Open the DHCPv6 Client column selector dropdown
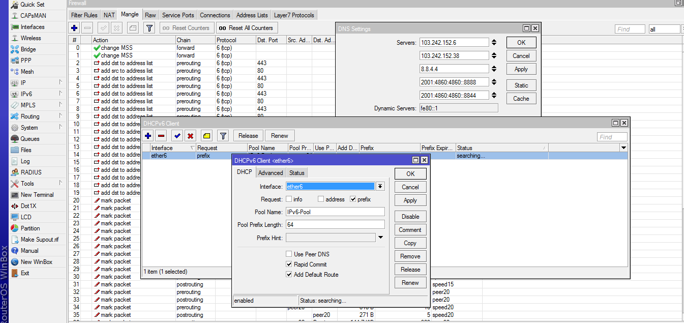The image size is (684, 323). [623, 148]
